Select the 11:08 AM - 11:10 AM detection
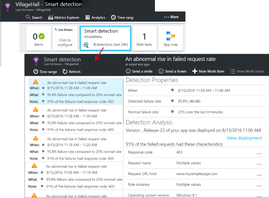 point(75,176)
